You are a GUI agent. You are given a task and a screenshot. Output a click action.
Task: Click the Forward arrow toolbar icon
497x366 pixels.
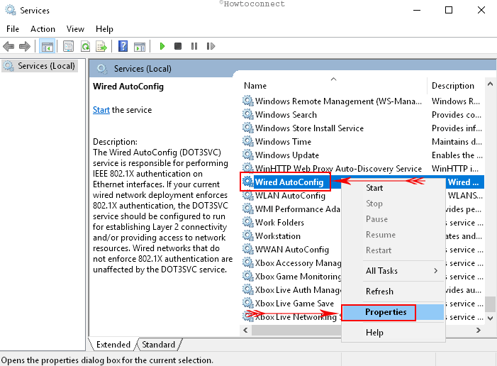click(25, 47)
